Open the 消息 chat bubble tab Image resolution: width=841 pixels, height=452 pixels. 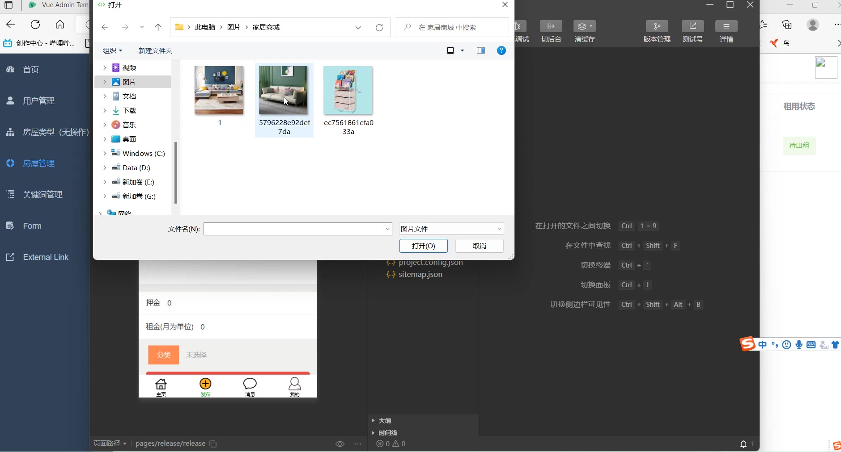coord(250,384)
